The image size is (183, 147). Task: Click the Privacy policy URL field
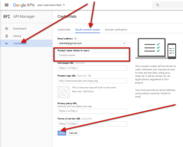click(x=92, y=111)
